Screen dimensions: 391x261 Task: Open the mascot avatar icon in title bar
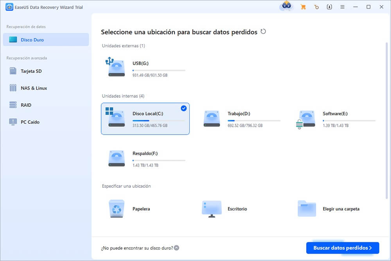pos(286,6)
